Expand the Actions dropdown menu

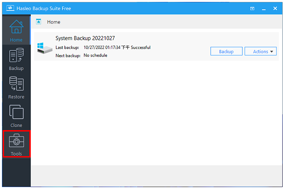260,51
